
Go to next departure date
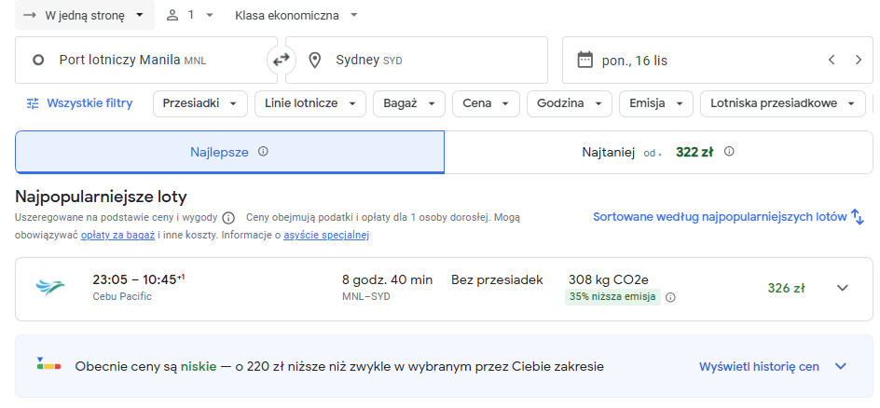click(x=859, y=60)
